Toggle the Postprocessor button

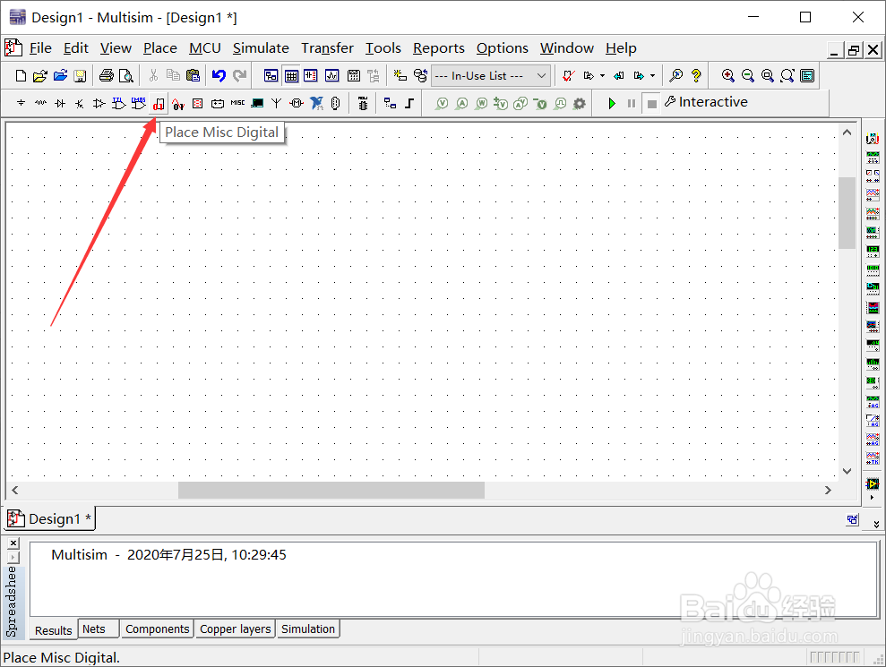(354, 76)
